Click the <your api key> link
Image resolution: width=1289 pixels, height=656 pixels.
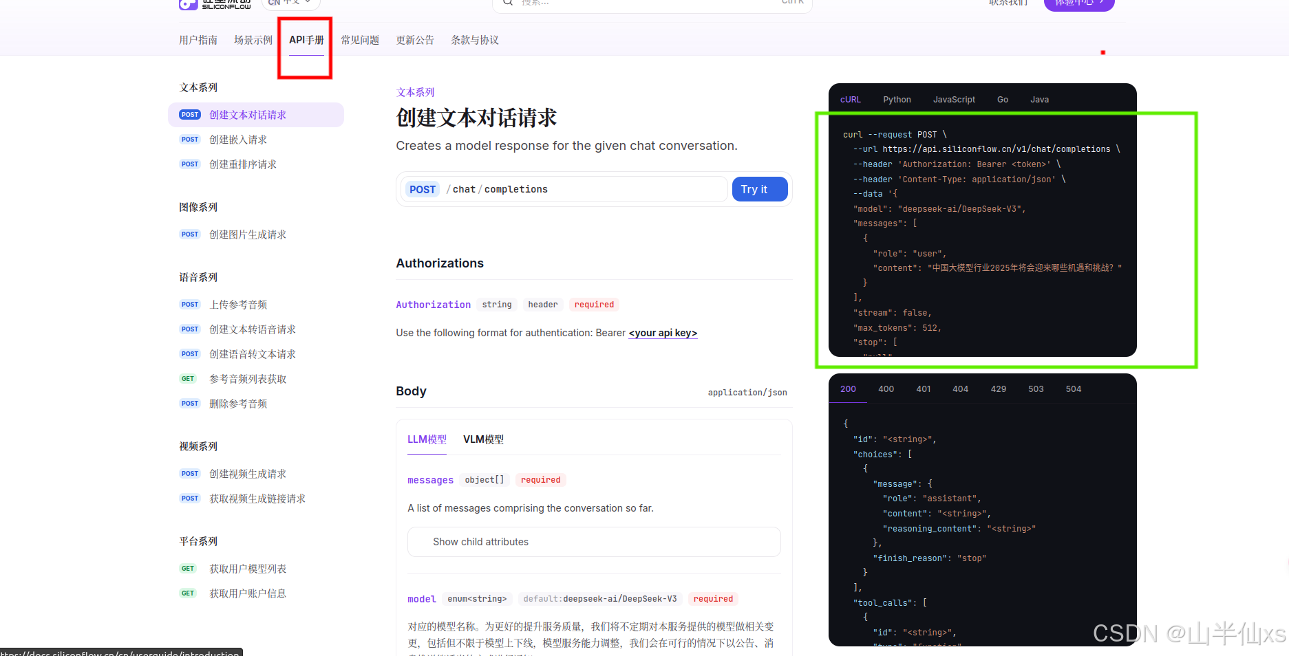click(x=663, y=333)
